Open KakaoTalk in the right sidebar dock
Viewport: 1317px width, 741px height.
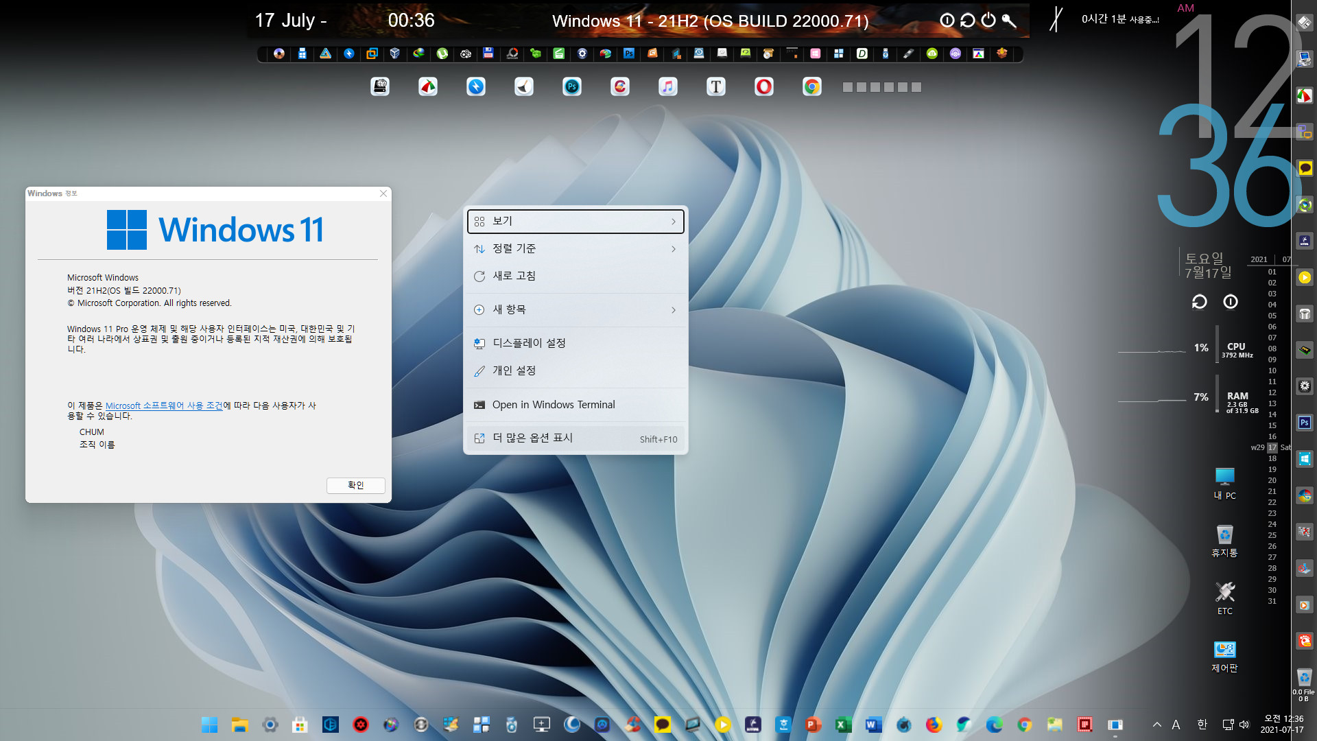point(1305,168)
